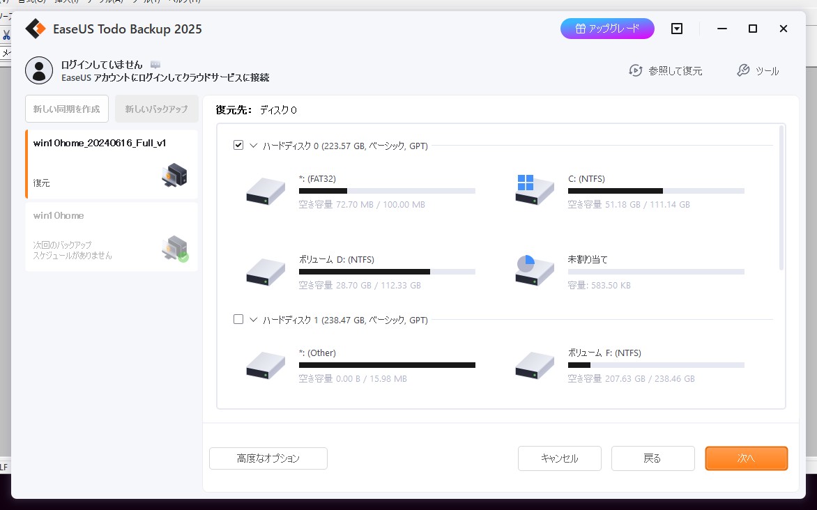Click the restore task computer icon for win10home_20240616_Full_v1
This screenshot has height=510, width=817.
[174, 175]
